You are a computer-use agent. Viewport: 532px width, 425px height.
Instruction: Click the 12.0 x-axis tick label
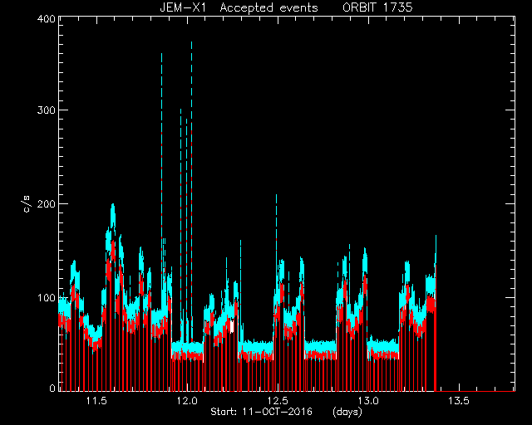(187, 401)
